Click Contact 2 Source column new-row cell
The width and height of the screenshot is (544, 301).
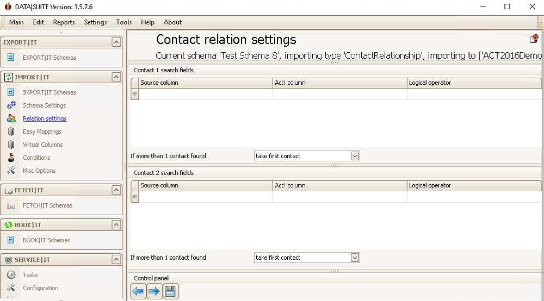(206, 197)
